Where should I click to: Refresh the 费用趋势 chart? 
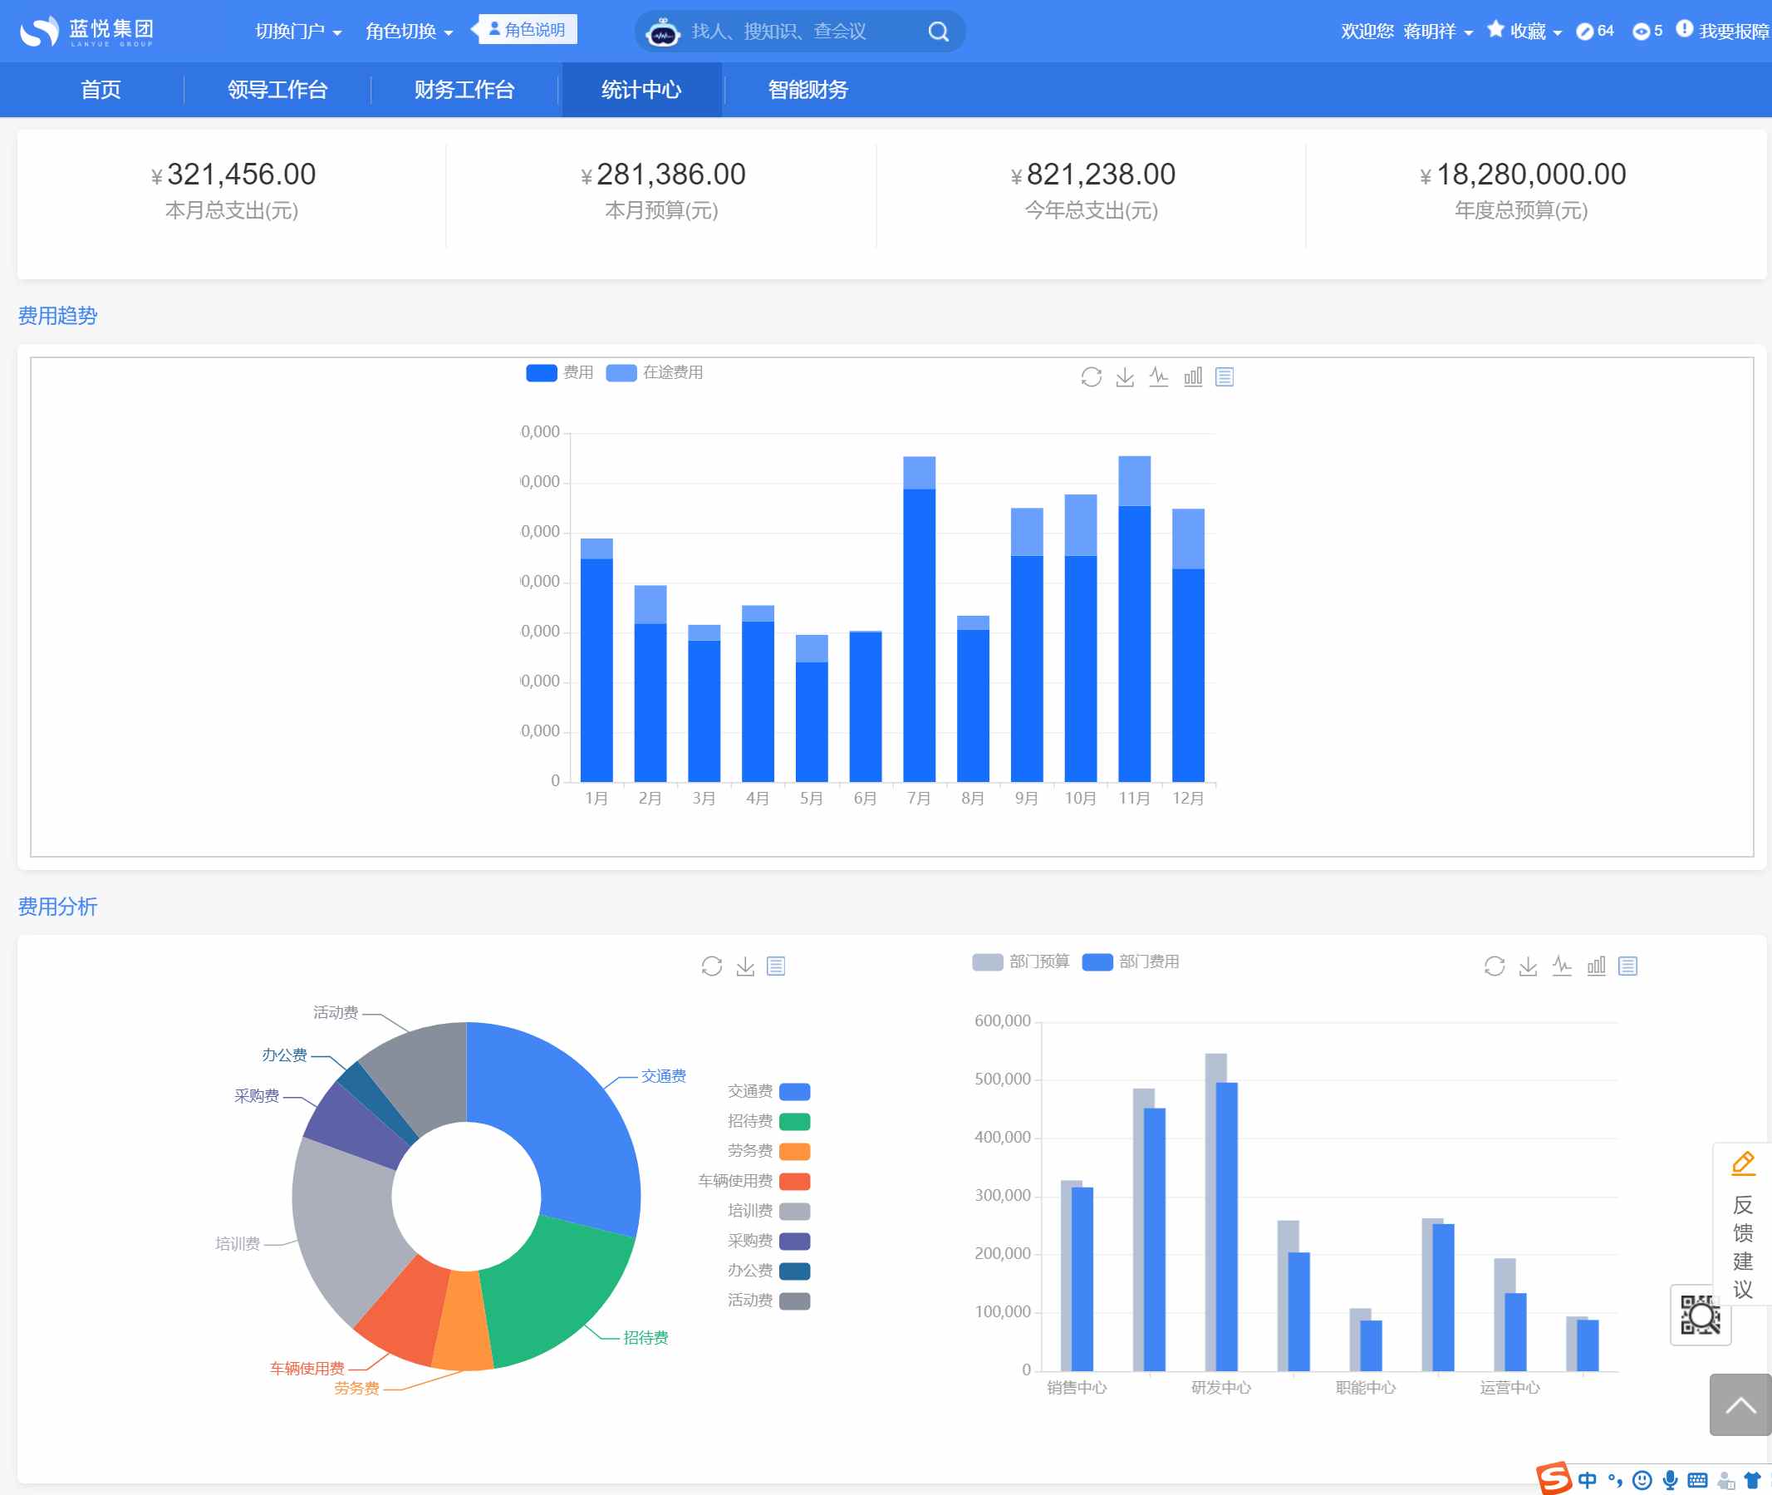[1091, 376]
